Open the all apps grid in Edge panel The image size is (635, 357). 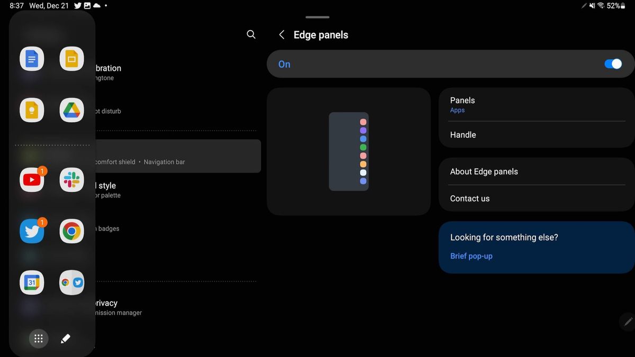pyautogui.click(x=38, y=338)
